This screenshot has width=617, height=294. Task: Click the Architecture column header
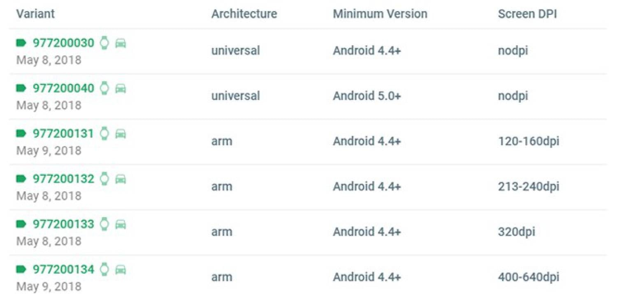tap(244, 14)
